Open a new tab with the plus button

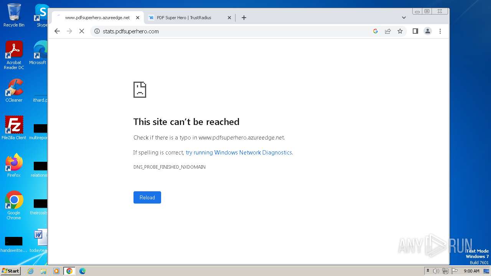244,18
